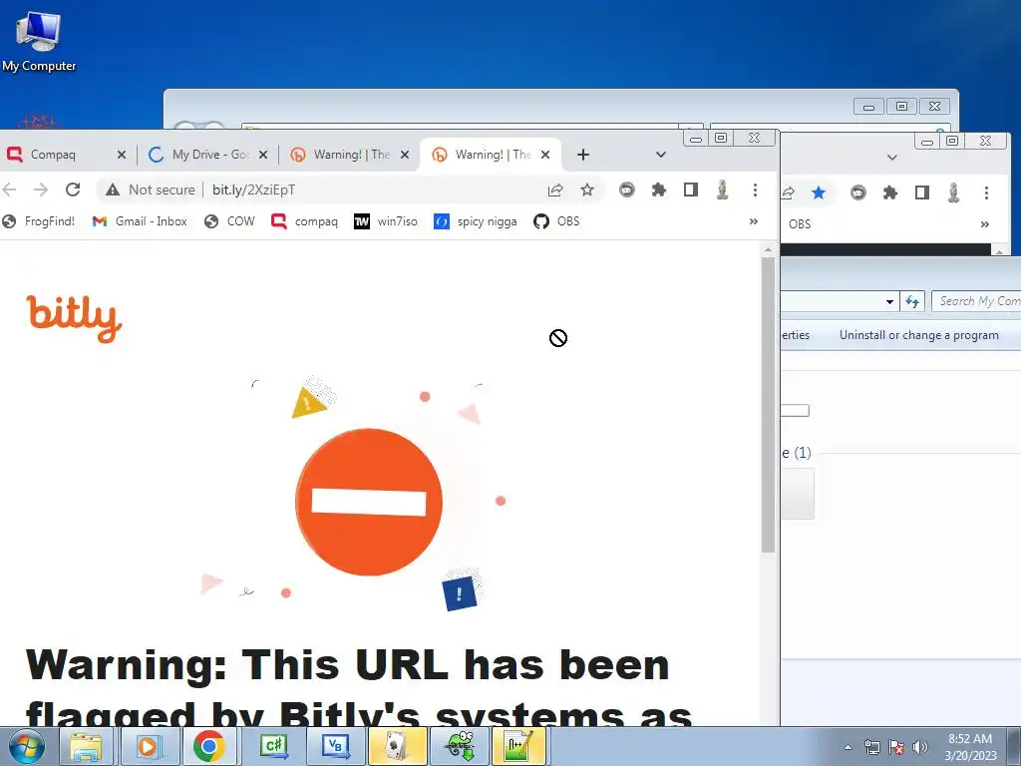Image resolution: width=1021 pixels, height=766 pixels.
Task: Refresh the Explorer window location
Action: tap(912, 301)
